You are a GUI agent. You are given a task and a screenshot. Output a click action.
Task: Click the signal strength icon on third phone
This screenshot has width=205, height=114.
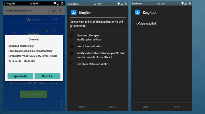tap(186, 4)
